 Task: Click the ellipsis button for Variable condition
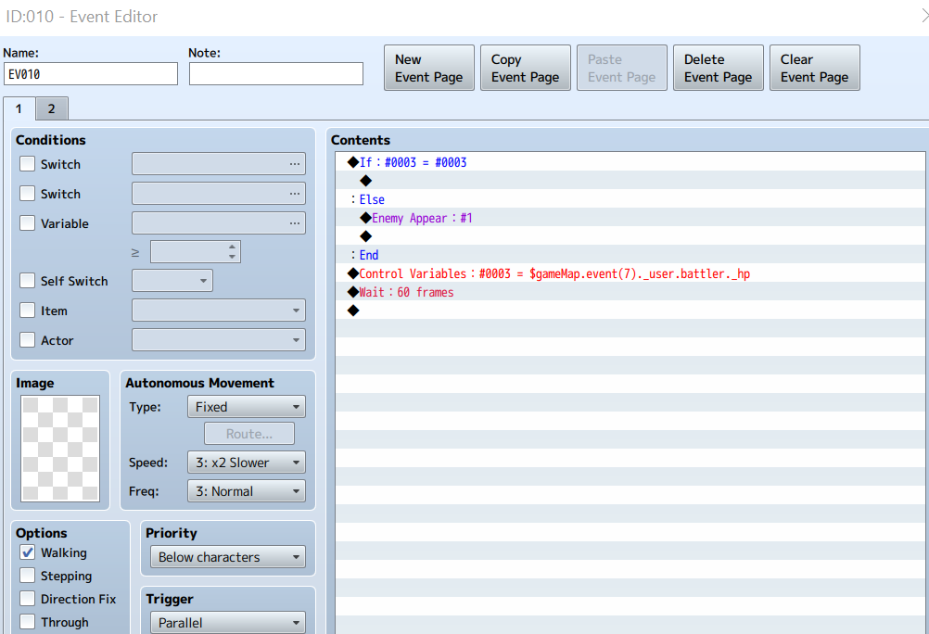click(x=295, y=223)
